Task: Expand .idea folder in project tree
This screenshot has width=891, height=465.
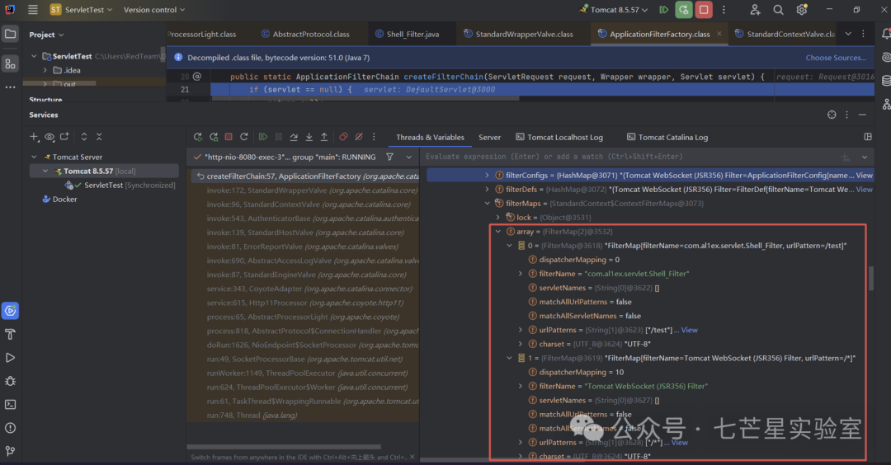Action: (x=45, y=70)
